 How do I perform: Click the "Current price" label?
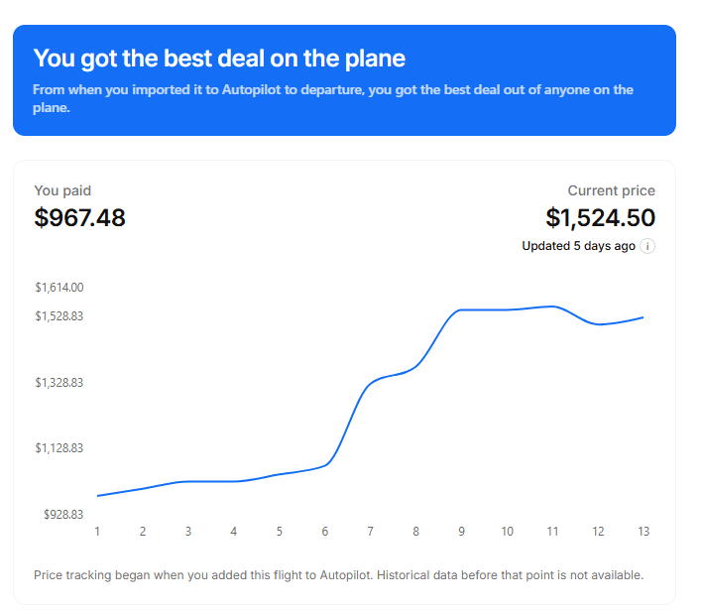611,190
